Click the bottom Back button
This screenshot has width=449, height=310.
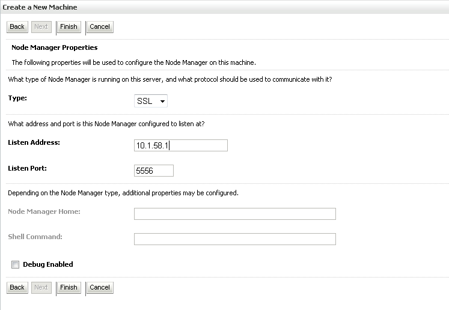[17, 287]
